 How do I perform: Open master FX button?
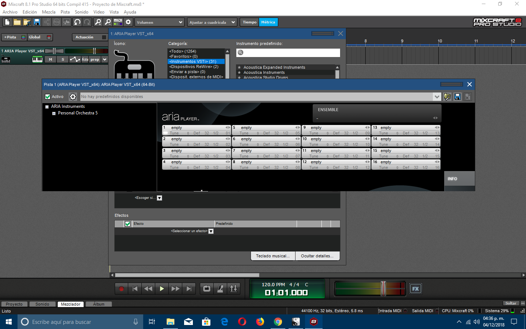(416, 289)
